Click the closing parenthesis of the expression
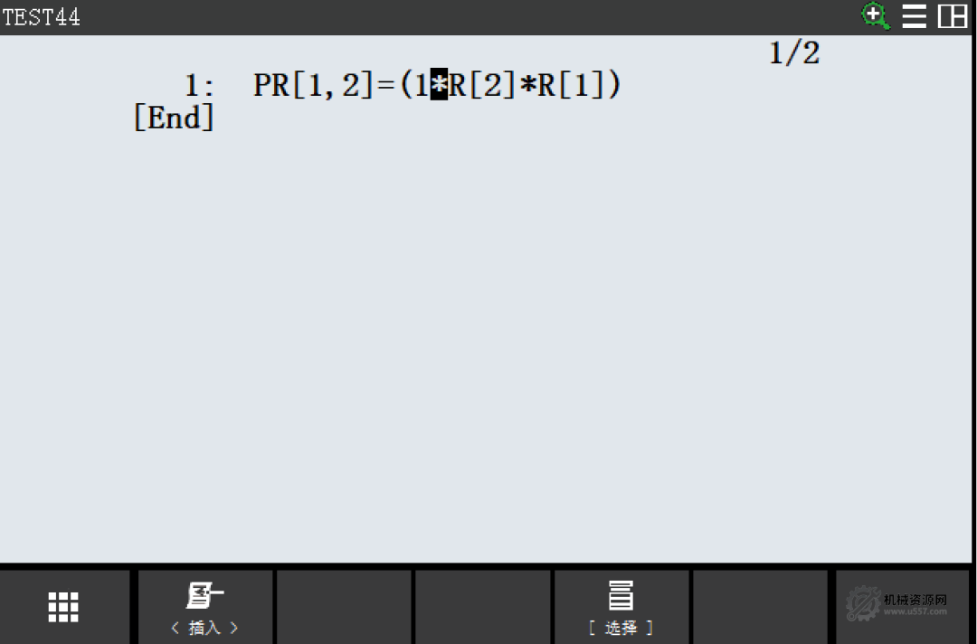 pyautogui.click(x=613, y=85)
